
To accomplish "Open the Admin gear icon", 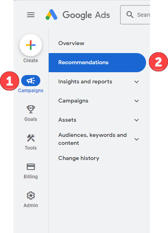I will point(31,195).
